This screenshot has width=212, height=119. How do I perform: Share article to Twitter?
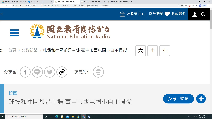[50, 72]
